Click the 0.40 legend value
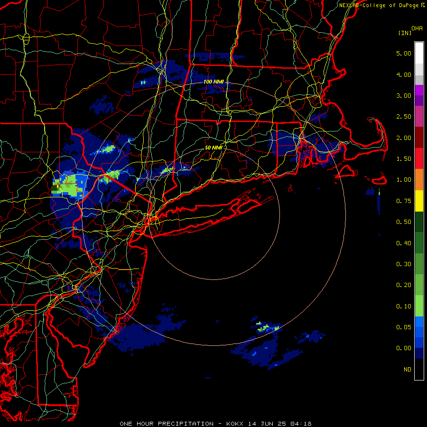This screenshot has height=427, width=427. 404,243
